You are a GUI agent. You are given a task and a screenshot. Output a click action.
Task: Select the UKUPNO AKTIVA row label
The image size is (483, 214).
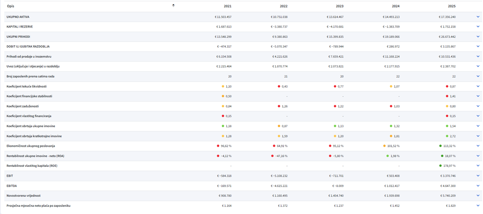(x=18, y=17)
